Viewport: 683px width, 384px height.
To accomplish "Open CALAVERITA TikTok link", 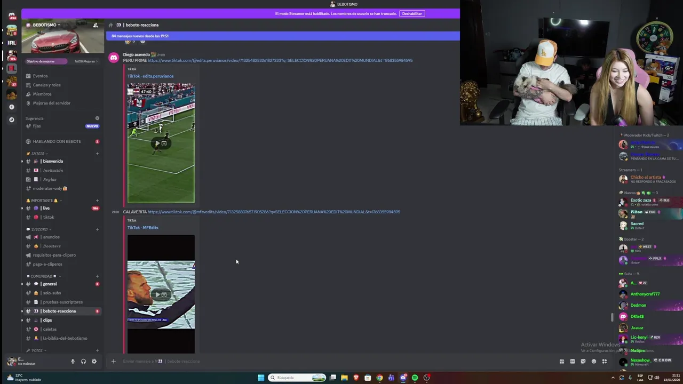I will tap(274, 212).
